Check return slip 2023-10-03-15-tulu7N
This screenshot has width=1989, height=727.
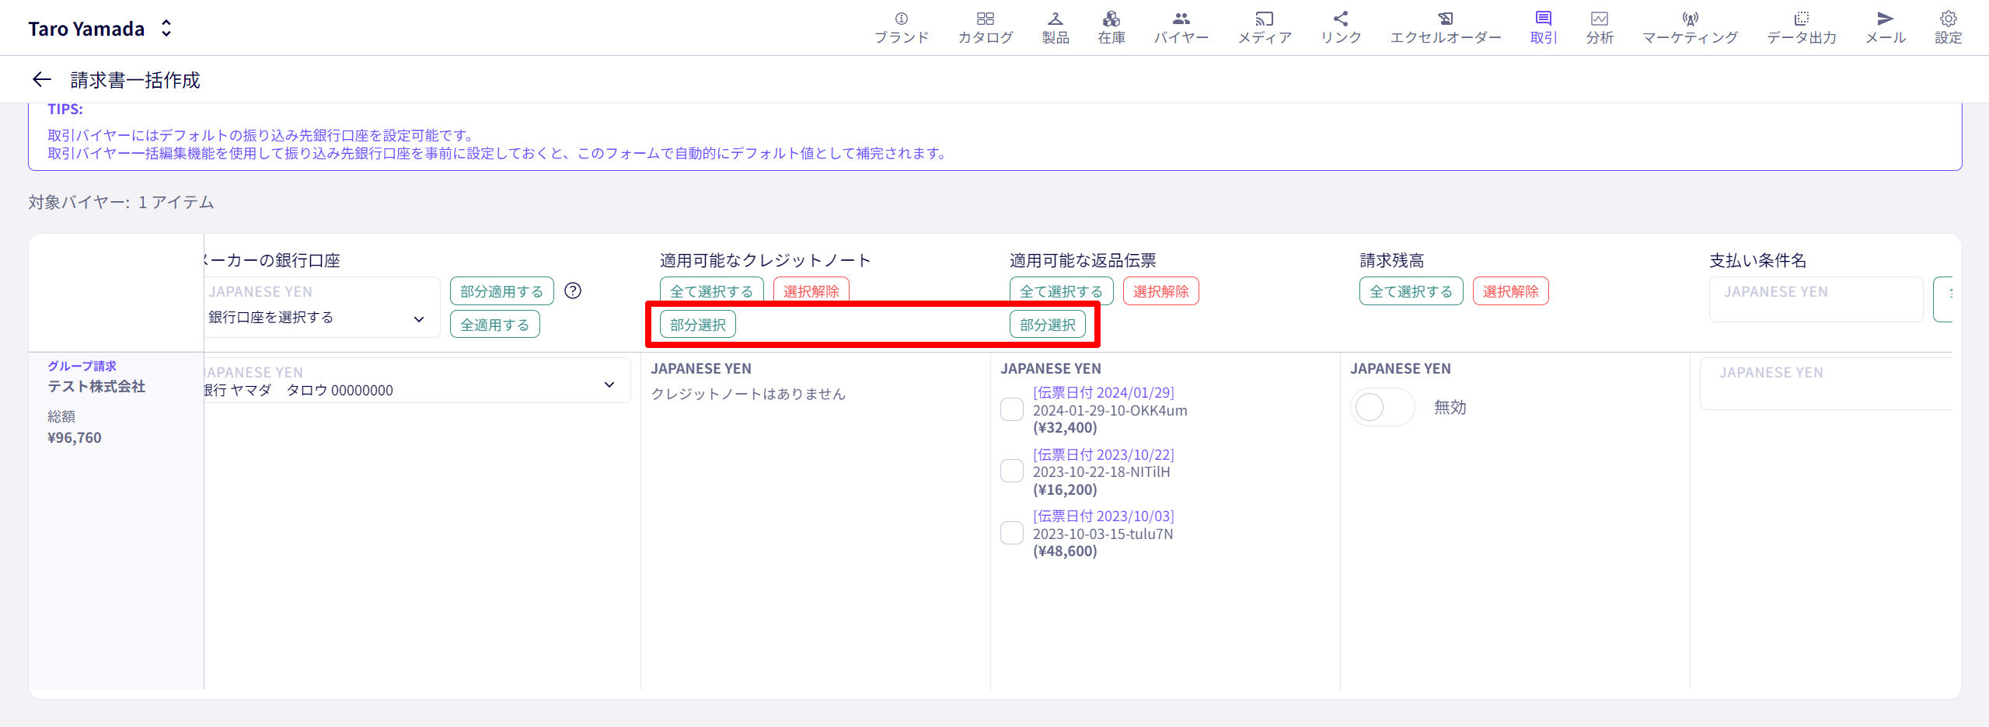coord(1011,533)
